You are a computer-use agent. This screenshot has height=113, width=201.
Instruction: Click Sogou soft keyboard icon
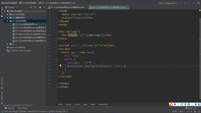[x=189, y=105]
